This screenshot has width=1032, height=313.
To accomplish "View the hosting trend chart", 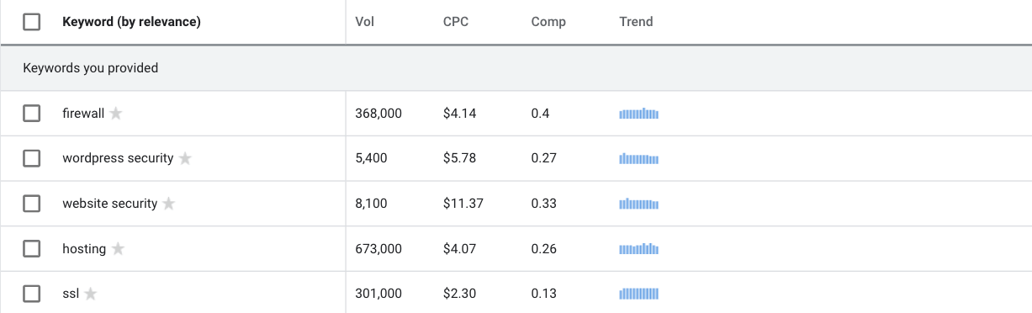I will (638, 249).
